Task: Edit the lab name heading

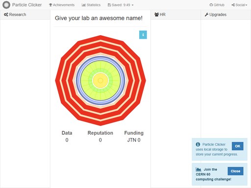Action: click(99, 18)
